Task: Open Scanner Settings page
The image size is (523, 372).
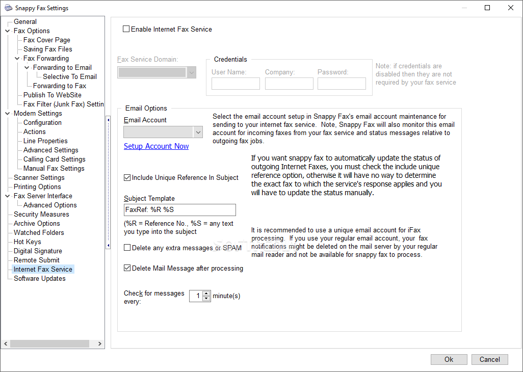Action: click(x=39, y=178)
